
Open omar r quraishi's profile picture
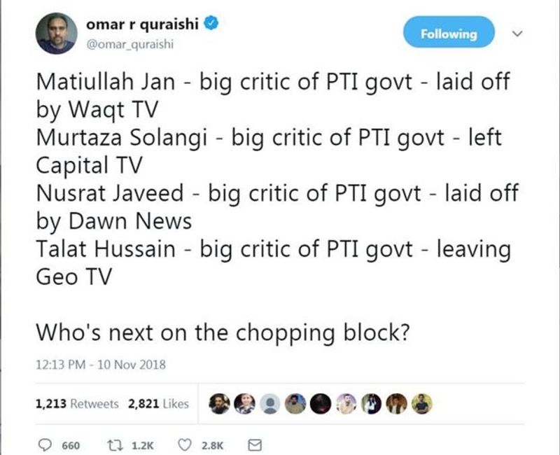(x=57, y=34)
